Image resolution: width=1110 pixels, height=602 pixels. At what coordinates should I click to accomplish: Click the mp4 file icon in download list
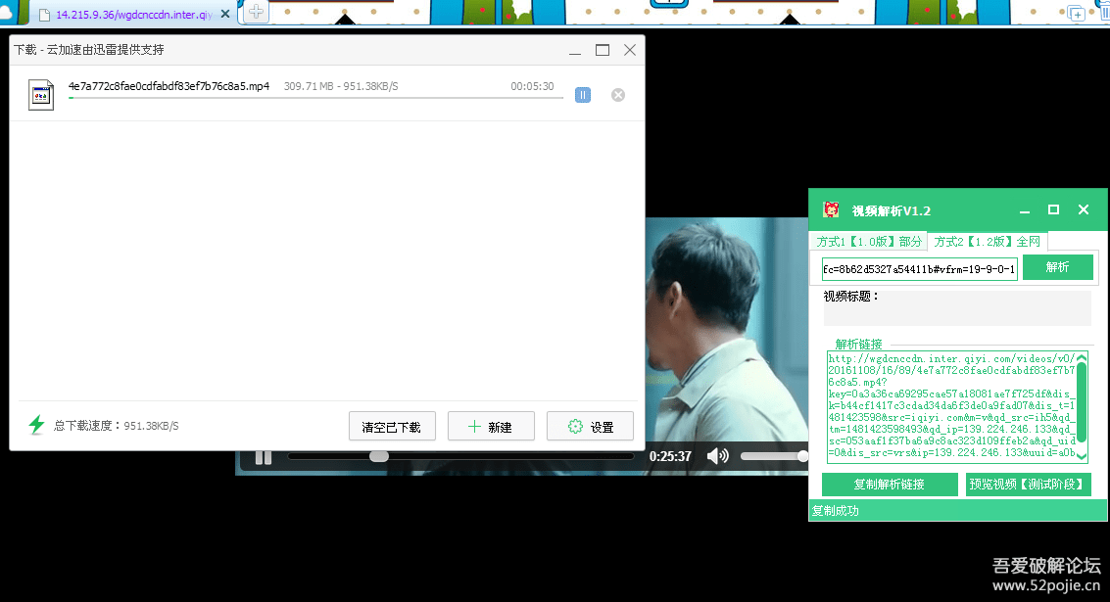click(x=40, y=94)
